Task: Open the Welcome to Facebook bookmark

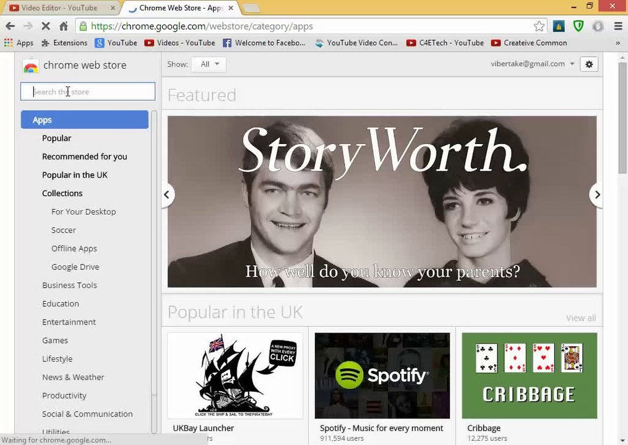Action: pyautogui.click(x=264, y=43)
